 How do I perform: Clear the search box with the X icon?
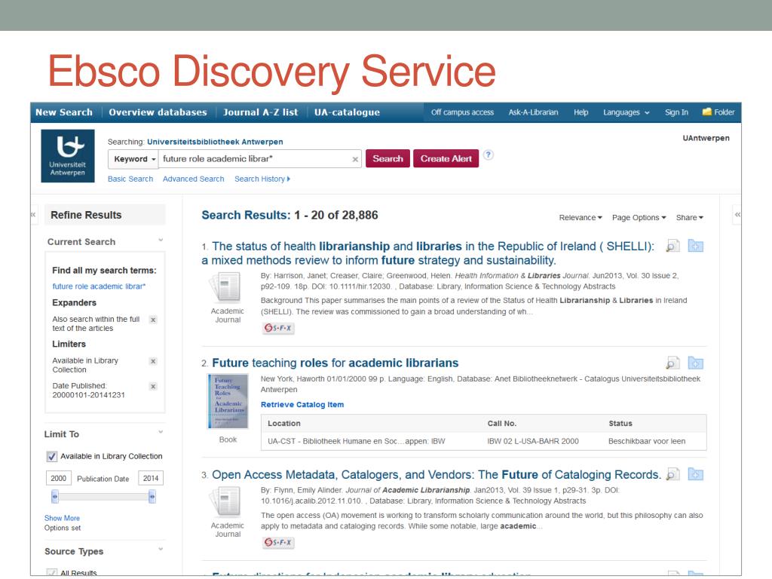pyautogui.click(x=355, y=160)
